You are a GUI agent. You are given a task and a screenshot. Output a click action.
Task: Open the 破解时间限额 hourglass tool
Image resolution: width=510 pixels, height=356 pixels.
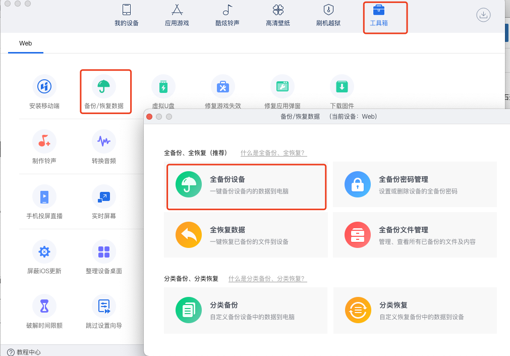pos(44,306)
